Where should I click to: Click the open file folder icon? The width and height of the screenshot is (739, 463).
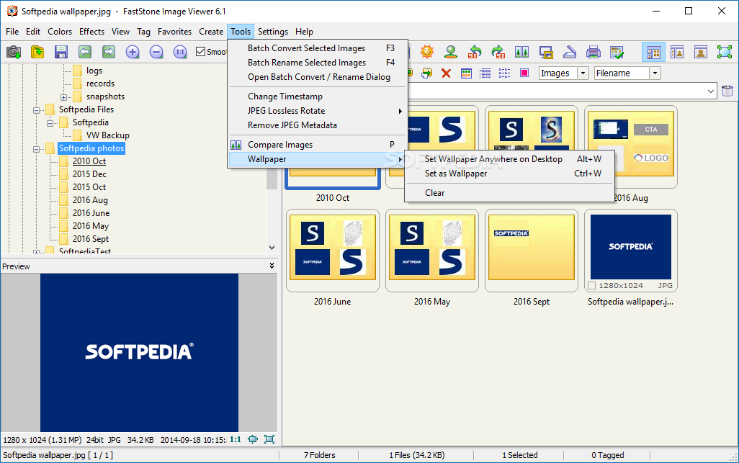[37, 52]
